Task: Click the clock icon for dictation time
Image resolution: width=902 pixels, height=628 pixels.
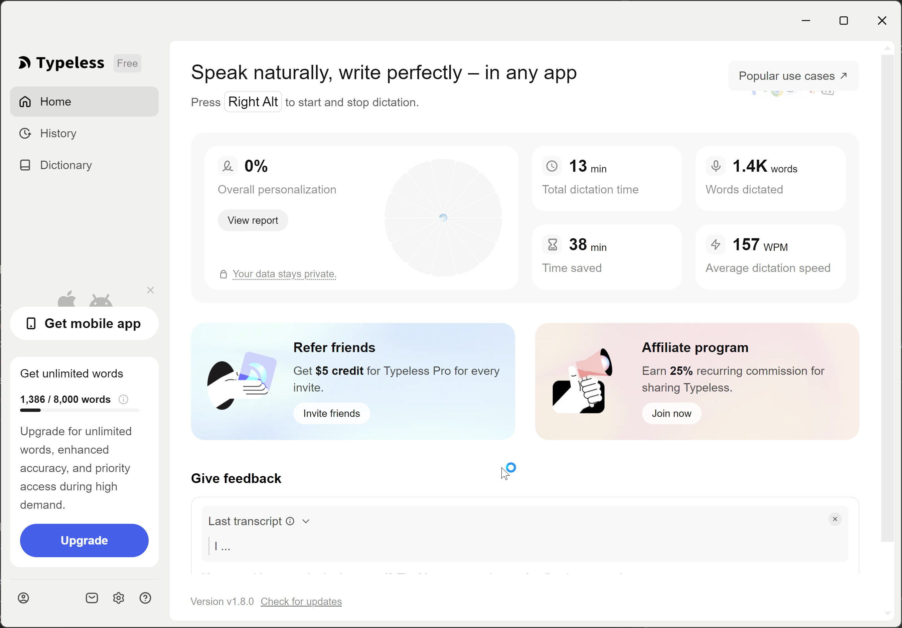Action: 552,166
